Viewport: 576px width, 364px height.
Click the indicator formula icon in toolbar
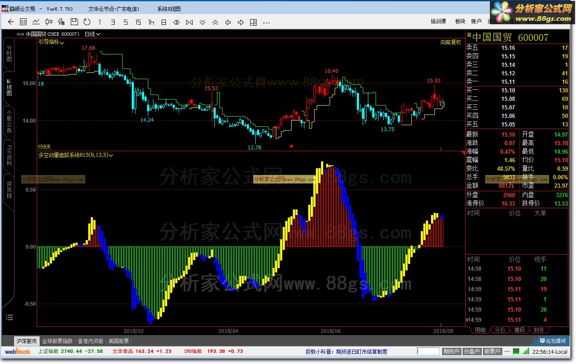61,22
